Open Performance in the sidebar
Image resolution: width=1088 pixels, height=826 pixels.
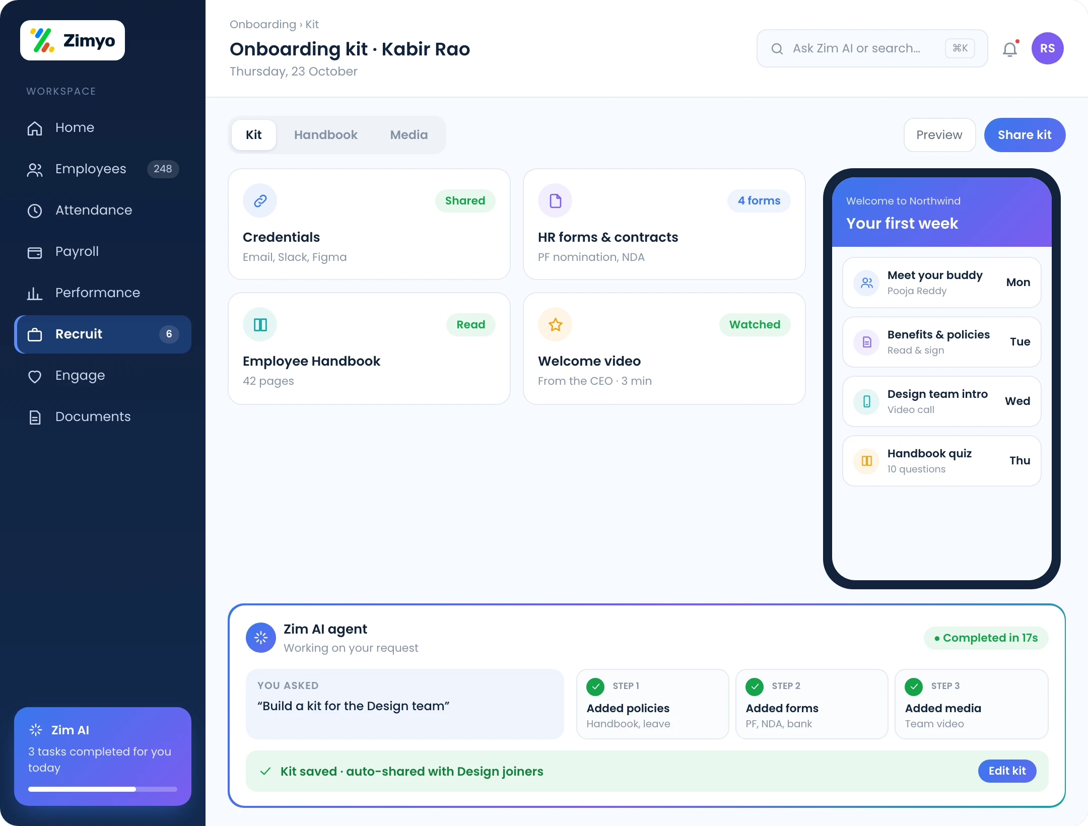click(103, 293)
